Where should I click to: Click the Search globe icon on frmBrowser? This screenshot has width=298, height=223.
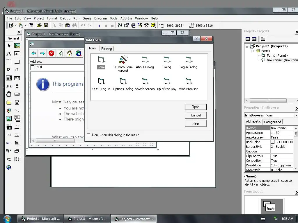tap(78, 53)
